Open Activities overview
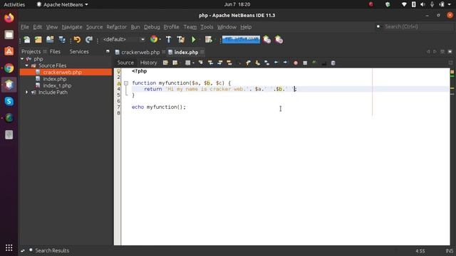 pos(14,4)
